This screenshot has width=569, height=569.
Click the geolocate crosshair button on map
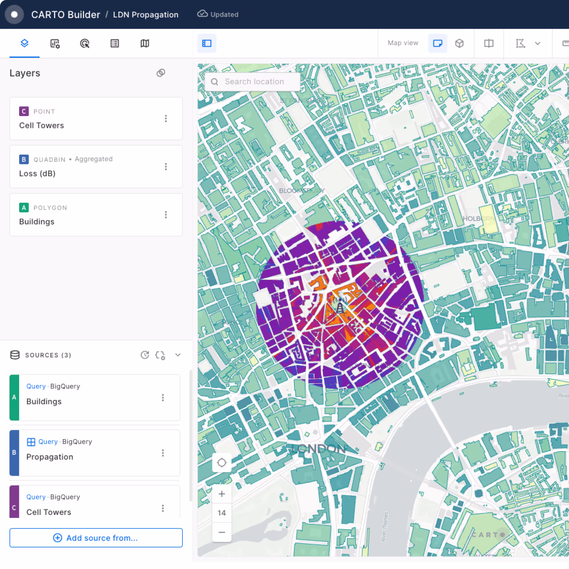click(222, 463)
